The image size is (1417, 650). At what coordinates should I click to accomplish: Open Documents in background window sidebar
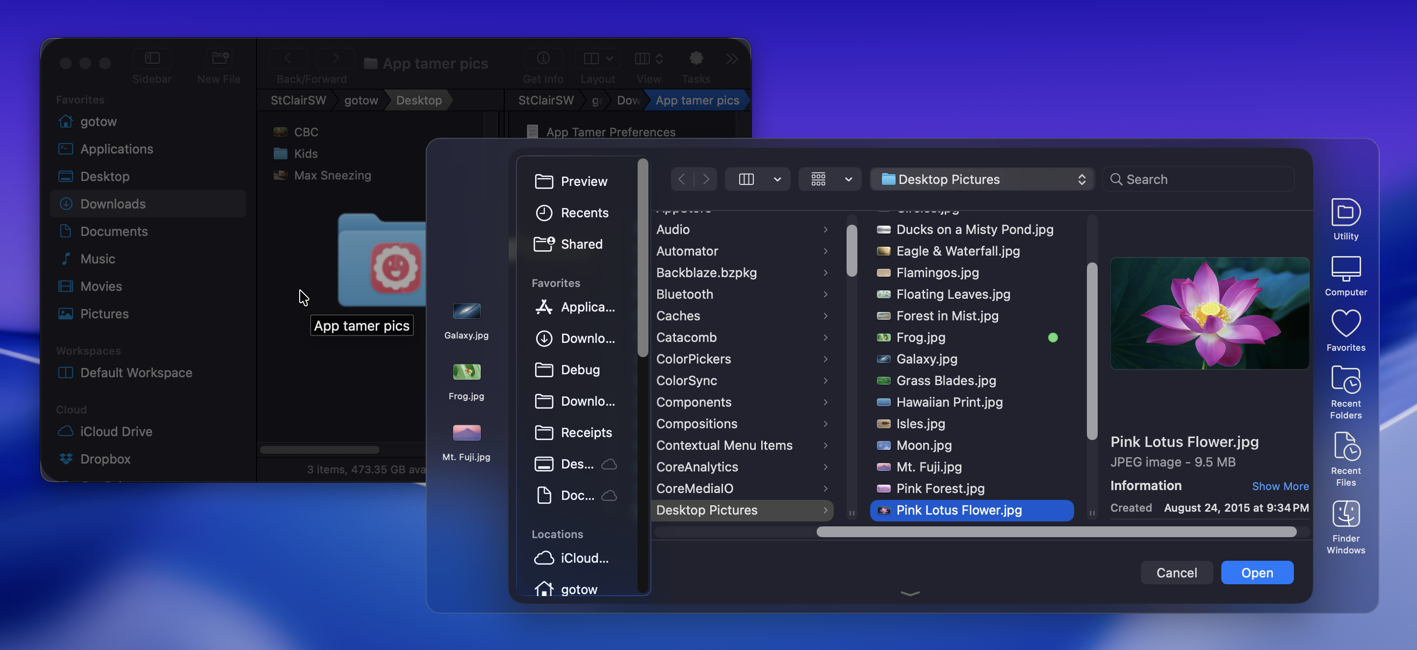[x=148, y=231]
